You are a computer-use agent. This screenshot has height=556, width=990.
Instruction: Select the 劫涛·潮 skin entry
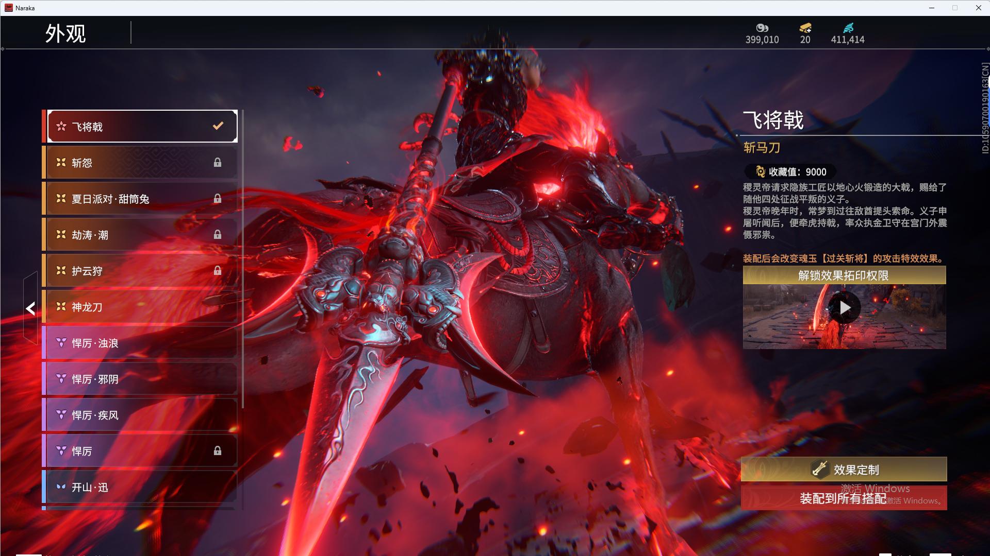click(x=140, y=234)
